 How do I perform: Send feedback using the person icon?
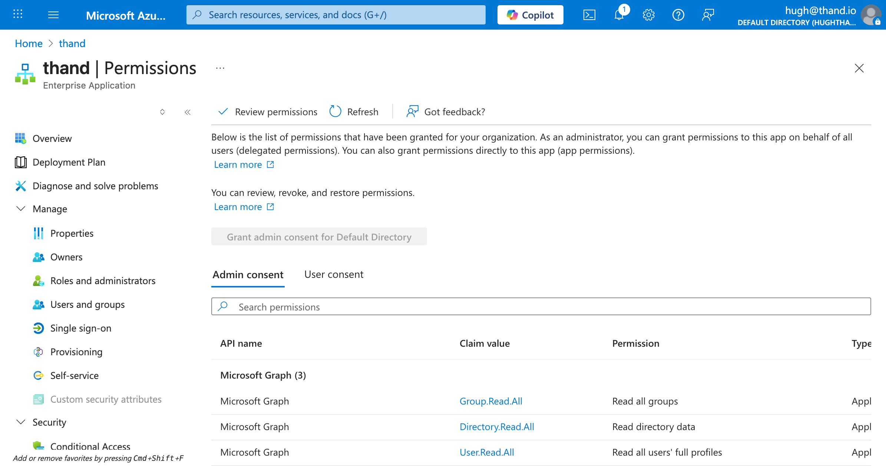point(708,15)
